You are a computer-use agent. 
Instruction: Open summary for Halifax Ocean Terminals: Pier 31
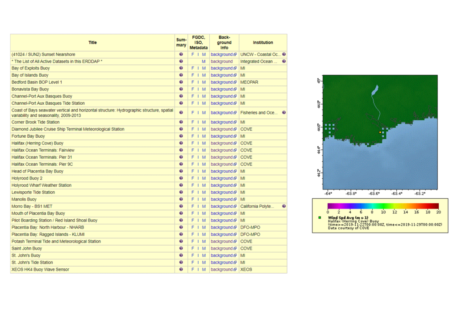coord(181,157)
